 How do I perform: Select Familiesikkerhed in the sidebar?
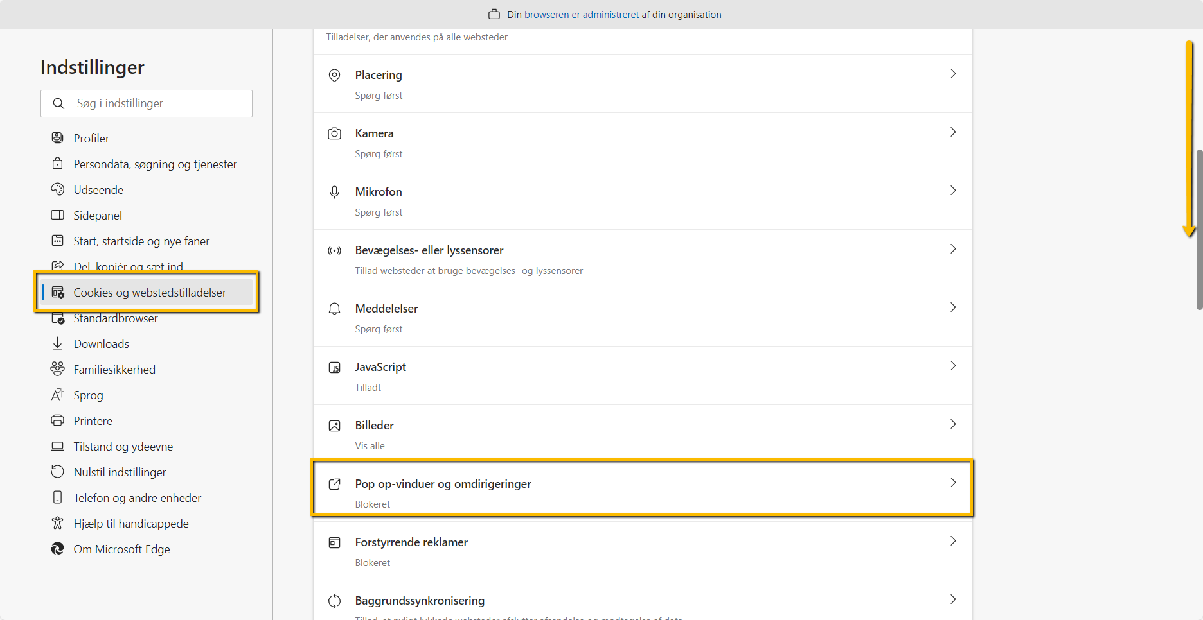[114, 369]
